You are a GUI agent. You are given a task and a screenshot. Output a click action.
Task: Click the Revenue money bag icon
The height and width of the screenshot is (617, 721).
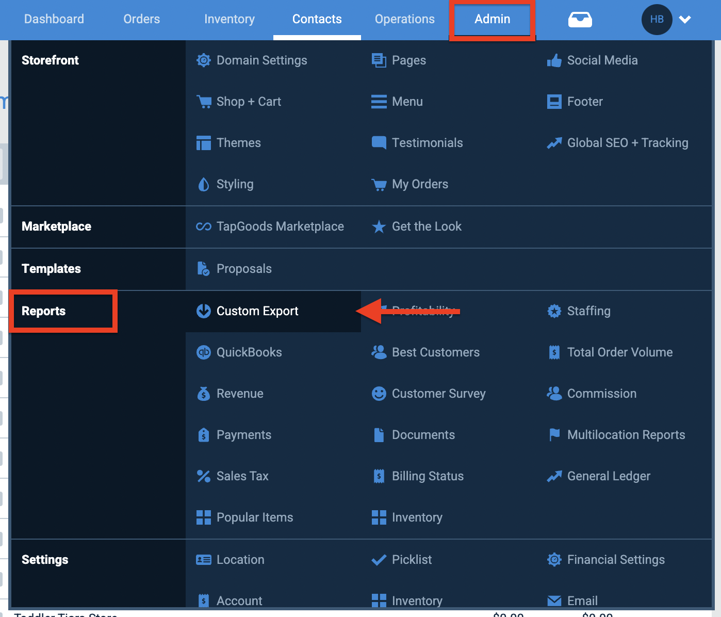(x=204, y=394)
